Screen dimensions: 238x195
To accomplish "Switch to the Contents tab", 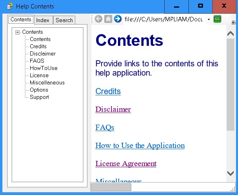I will coord(21,20).
